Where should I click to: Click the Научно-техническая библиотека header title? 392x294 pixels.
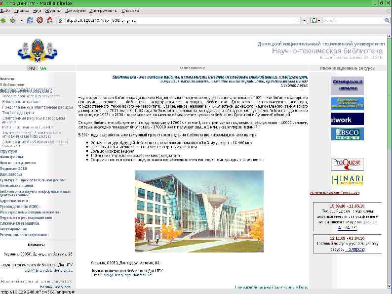click(x=327, y=51)
